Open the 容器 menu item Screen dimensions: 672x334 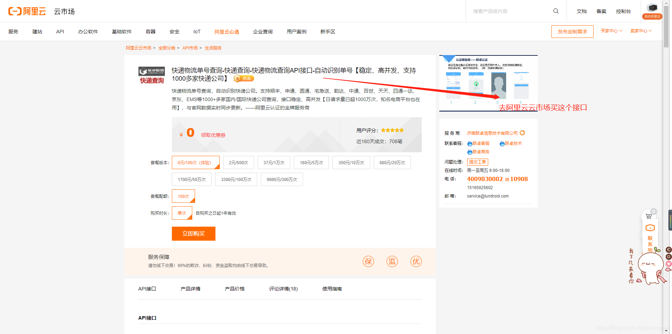(x=150, y=32)
